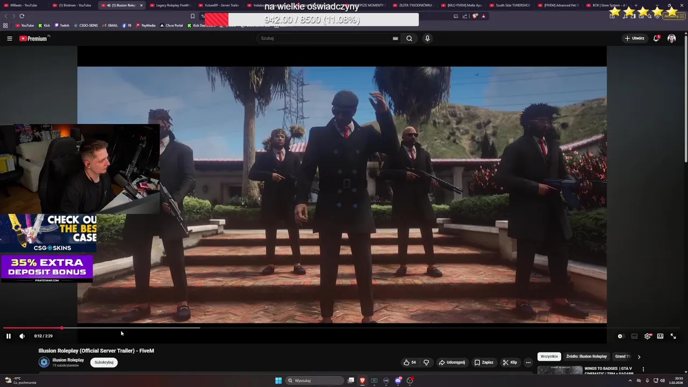
Task: Reload the page
Action: [x=22, y=16]
